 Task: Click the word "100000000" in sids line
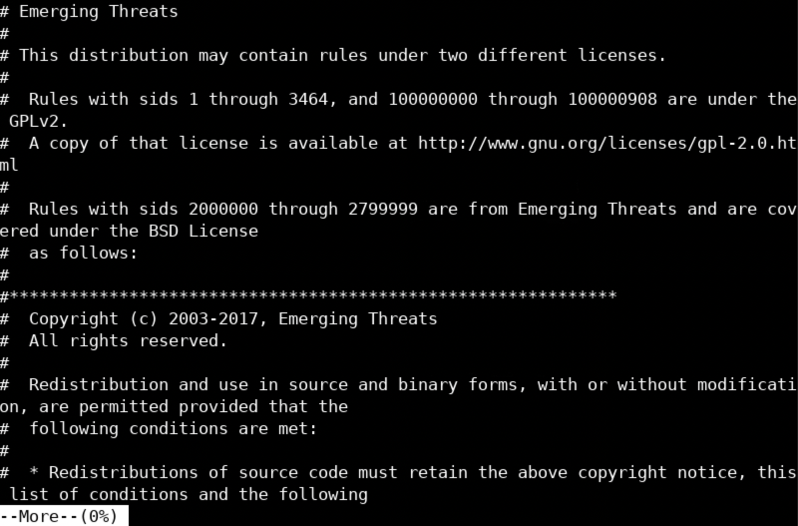coord(432,99)
